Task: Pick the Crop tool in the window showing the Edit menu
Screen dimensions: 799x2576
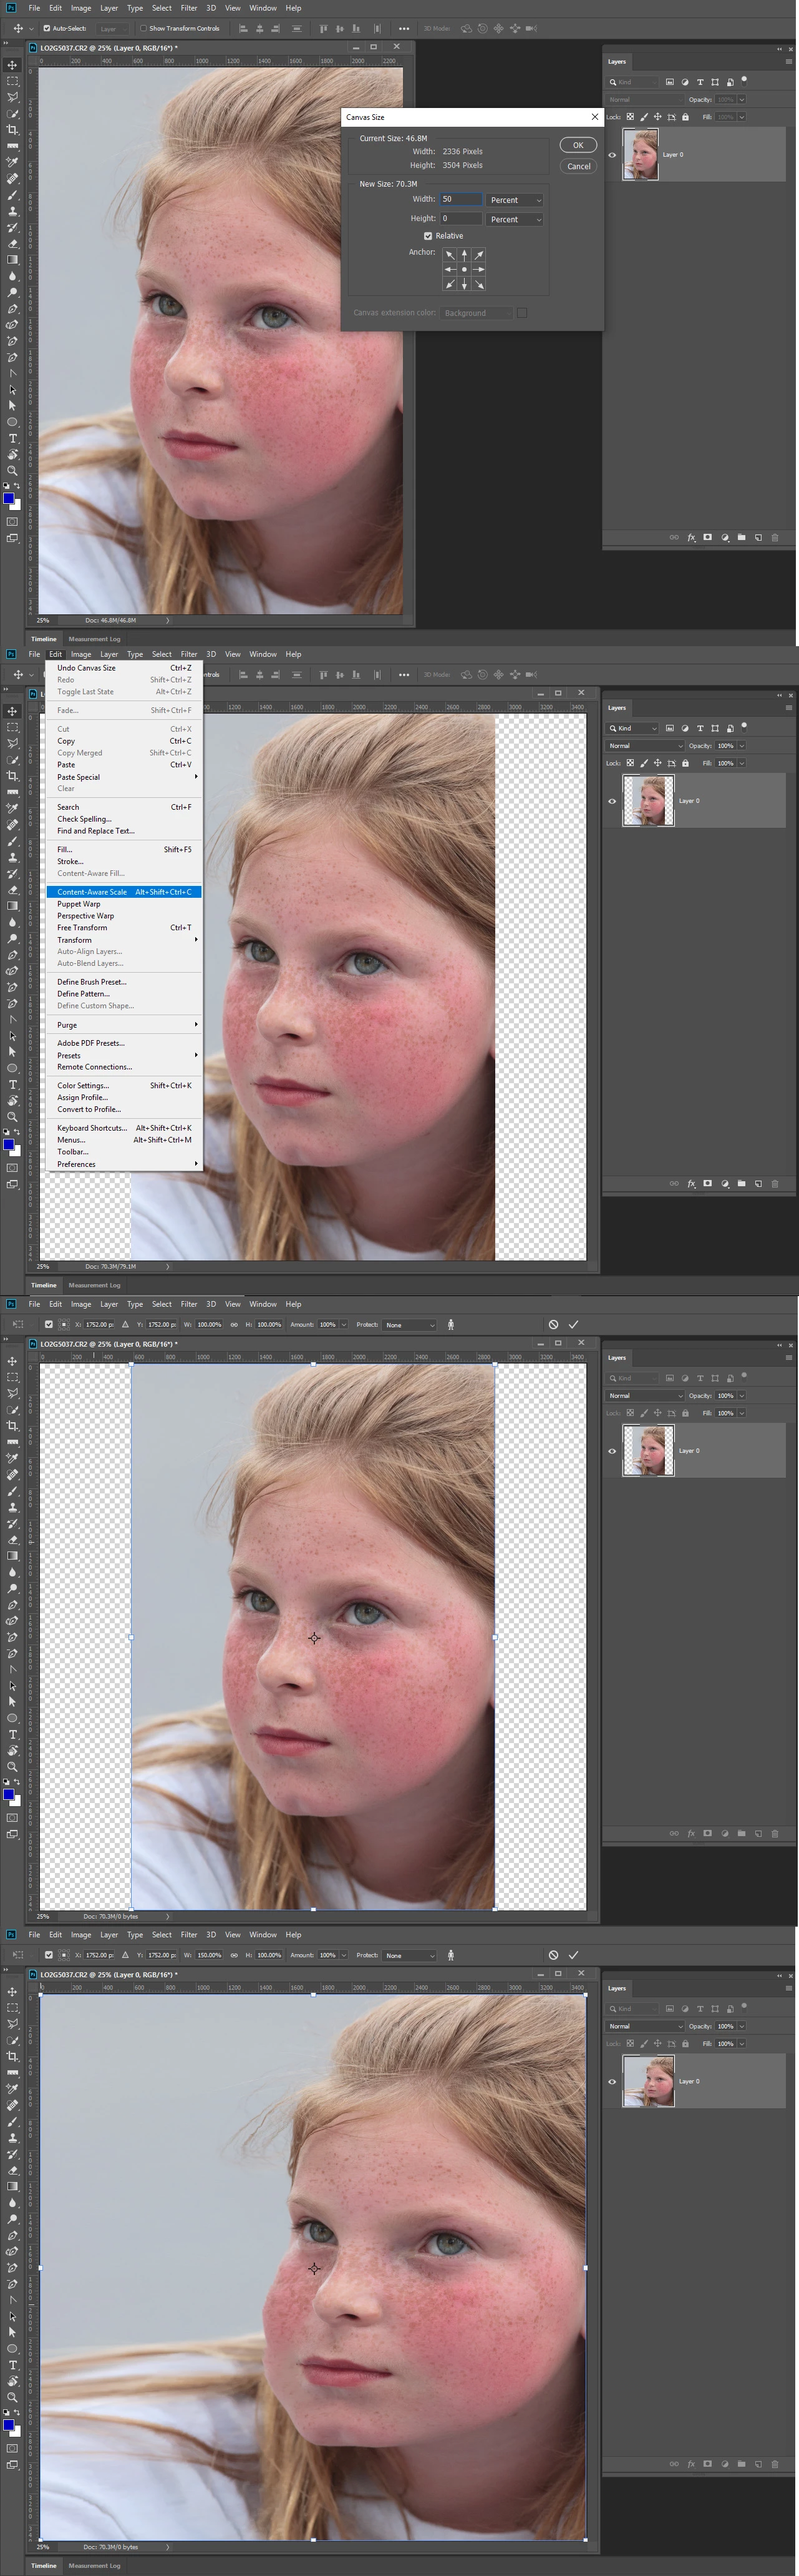Action: (12, 776)
